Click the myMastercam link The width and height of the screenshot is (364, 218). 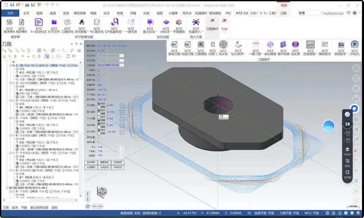333,13
